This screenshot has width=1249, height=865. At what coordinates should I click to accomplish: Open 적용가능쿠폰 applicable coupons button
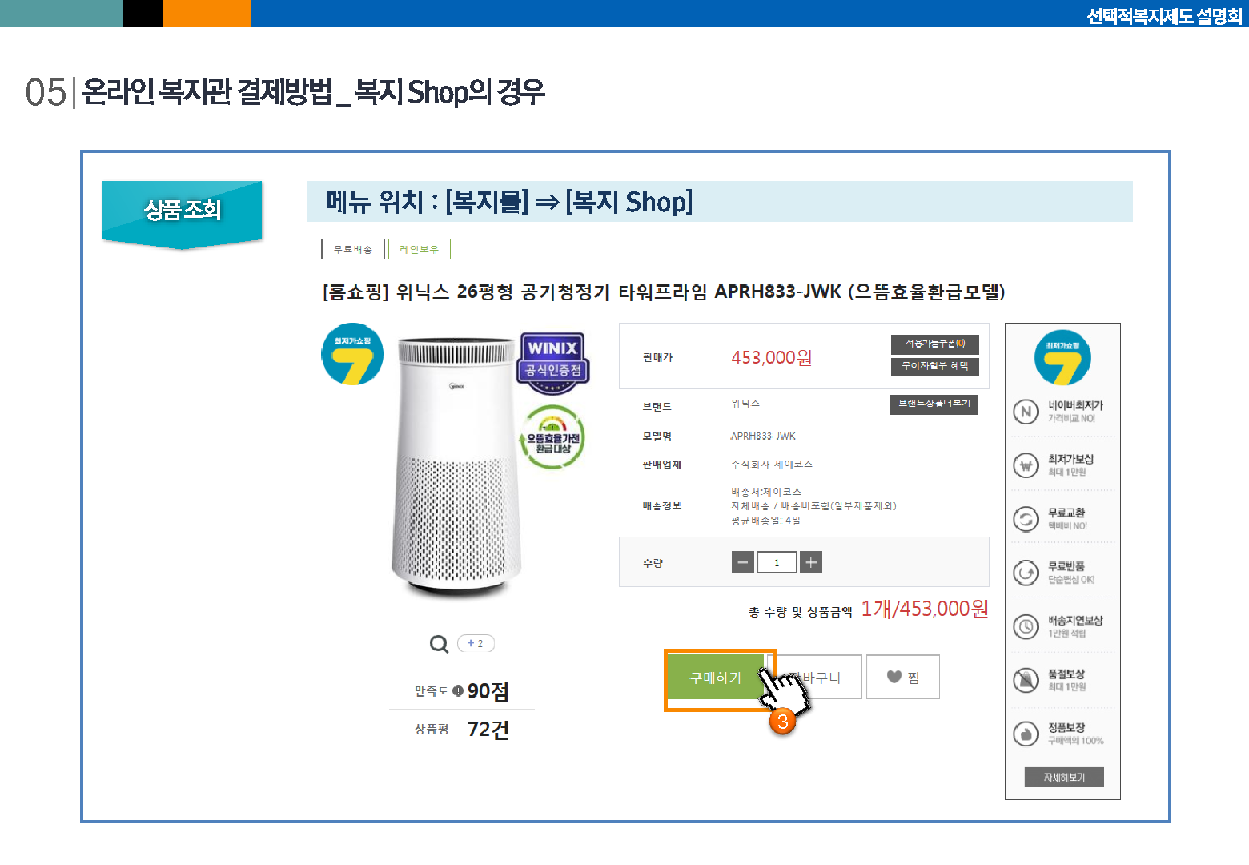pyautogui.click(x=935, y=344)
